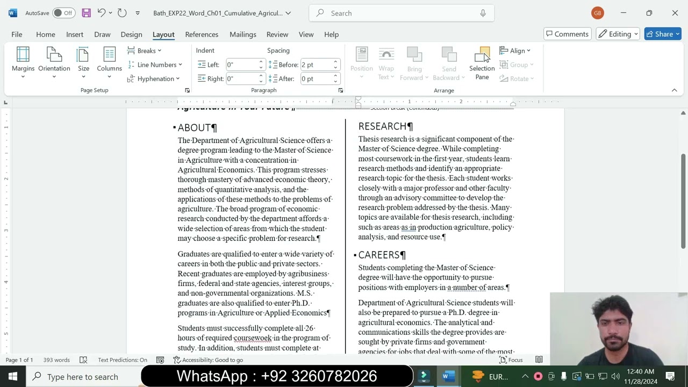Screen dimensions: 688x387
Task: Click the Comments button
Action: click(x=568, y=34)
